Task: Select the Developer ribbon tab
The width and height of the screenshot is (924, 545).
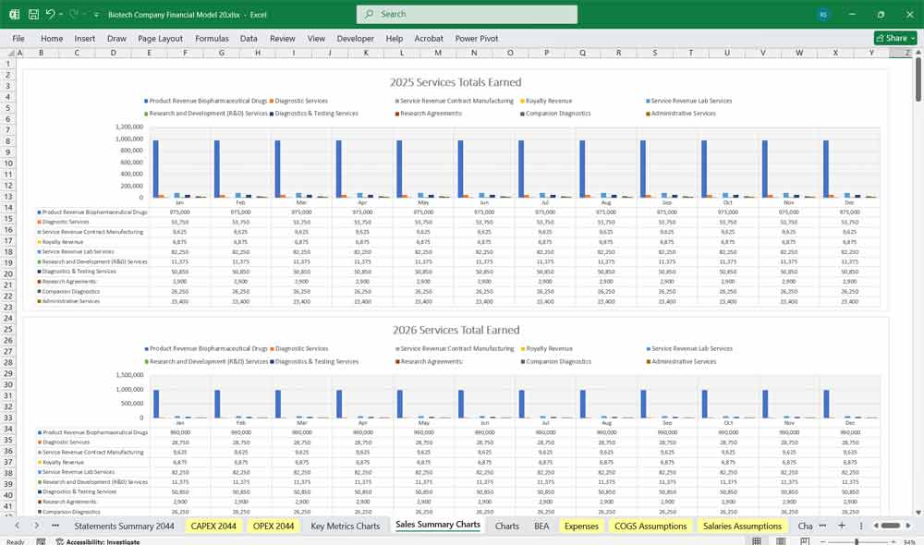Action: coord(356,39)
